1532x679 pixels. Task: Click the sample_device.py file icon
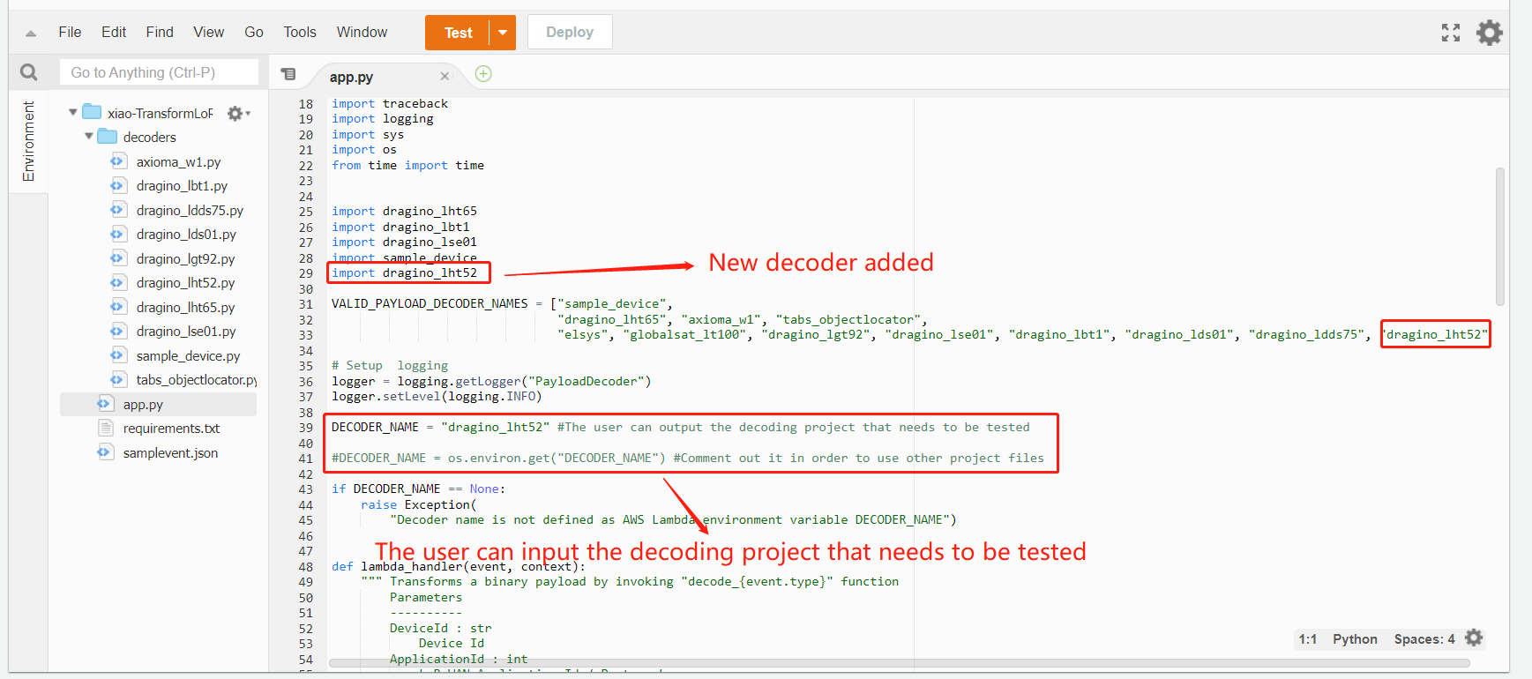coord(117,355)
